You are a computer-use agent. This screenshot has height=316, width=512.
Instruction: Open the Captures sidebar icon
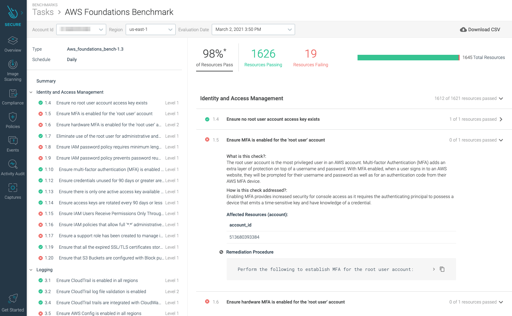(13, 188)
